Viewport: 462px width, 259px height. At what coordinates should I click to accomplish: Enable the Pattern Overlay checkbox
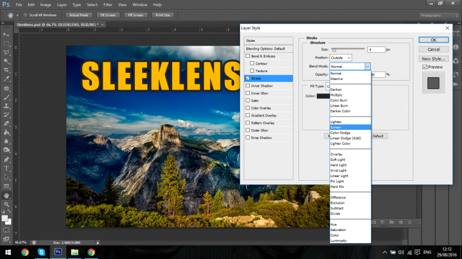pyautogui.click(x=248, y=123)
